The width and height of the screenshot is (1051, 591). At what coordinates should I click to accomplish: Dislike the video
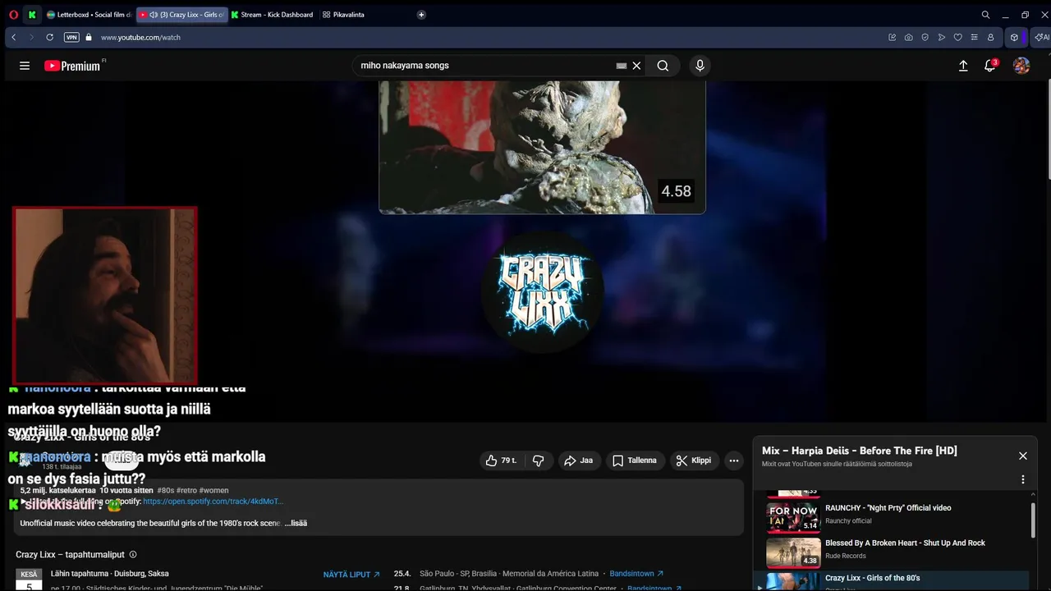(x=539, y=460)
